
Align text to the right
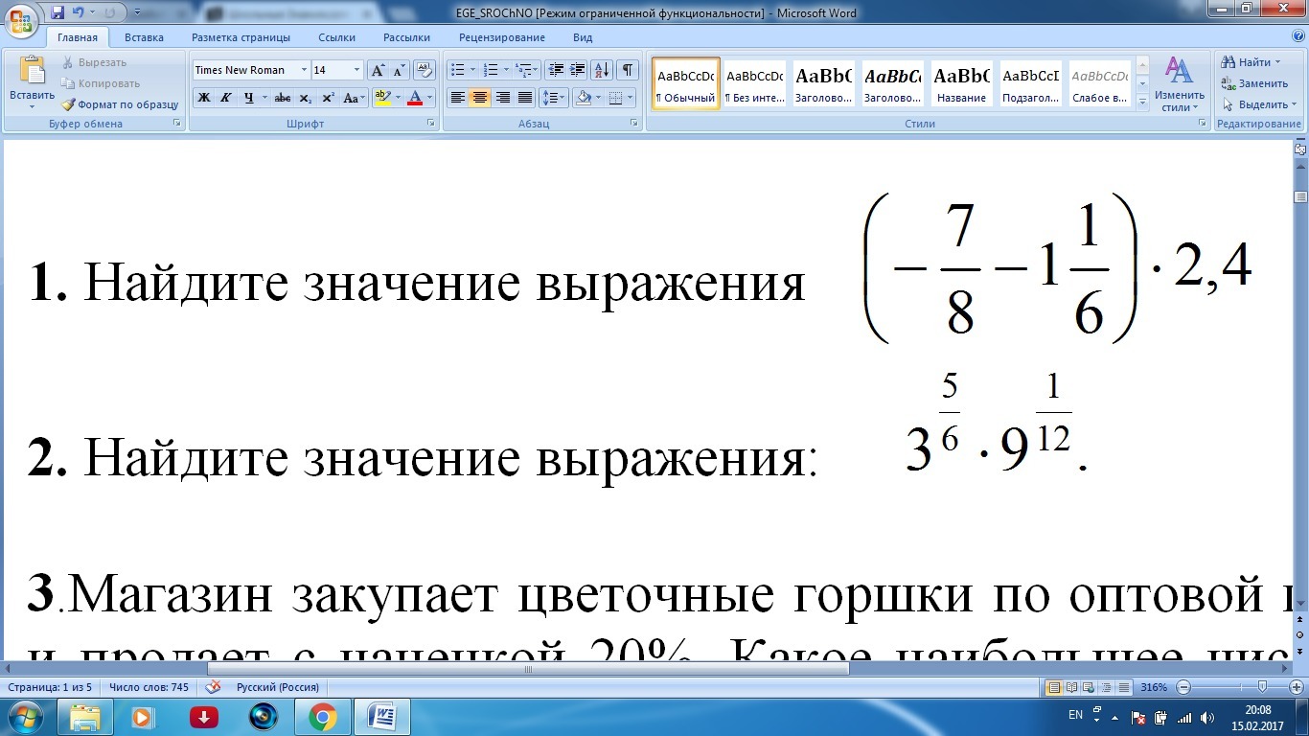(502, 98)
